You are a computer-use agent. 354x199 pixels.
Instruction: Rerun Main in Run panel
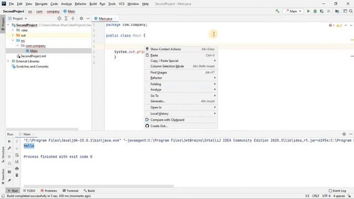9,142
